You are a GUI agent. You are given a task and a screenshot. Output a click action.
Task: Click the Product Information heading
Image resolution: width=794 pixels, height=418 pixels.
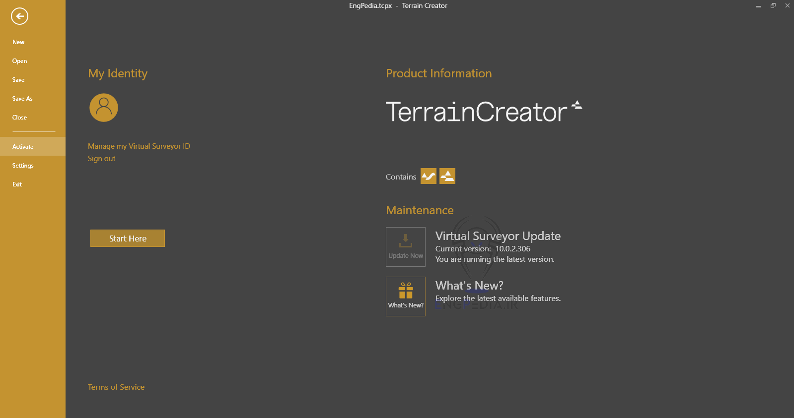pyautogui.click(x=439, y=73)
